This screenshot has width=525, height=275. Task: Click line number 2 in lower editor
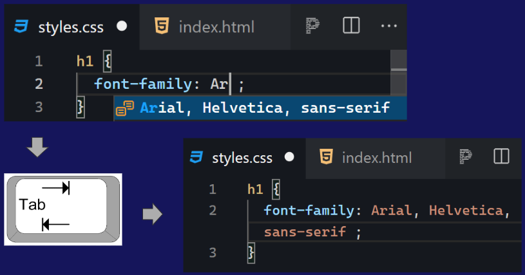click(x=213, y=211)
